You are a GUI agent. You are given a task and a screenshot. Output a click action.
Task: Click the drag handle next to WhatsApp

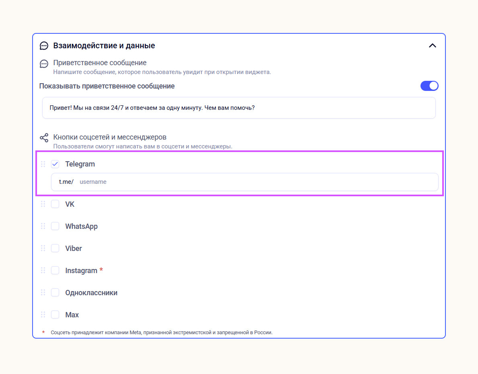pyautogui.click(x=43, y=226)
